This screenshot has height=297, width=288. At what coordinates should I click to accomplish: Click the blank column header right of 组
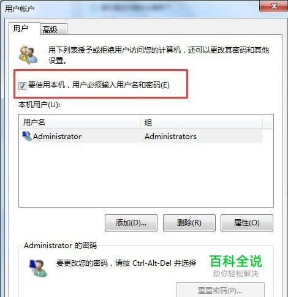pos(267,122)
